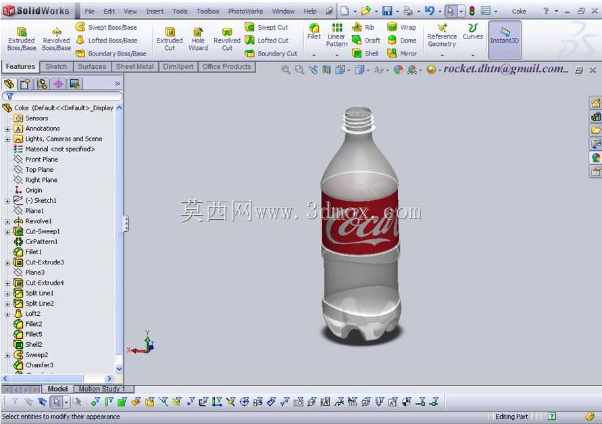Click the Mirror tool
Viewport: 602px width, 424px height.
pos(402,53)
